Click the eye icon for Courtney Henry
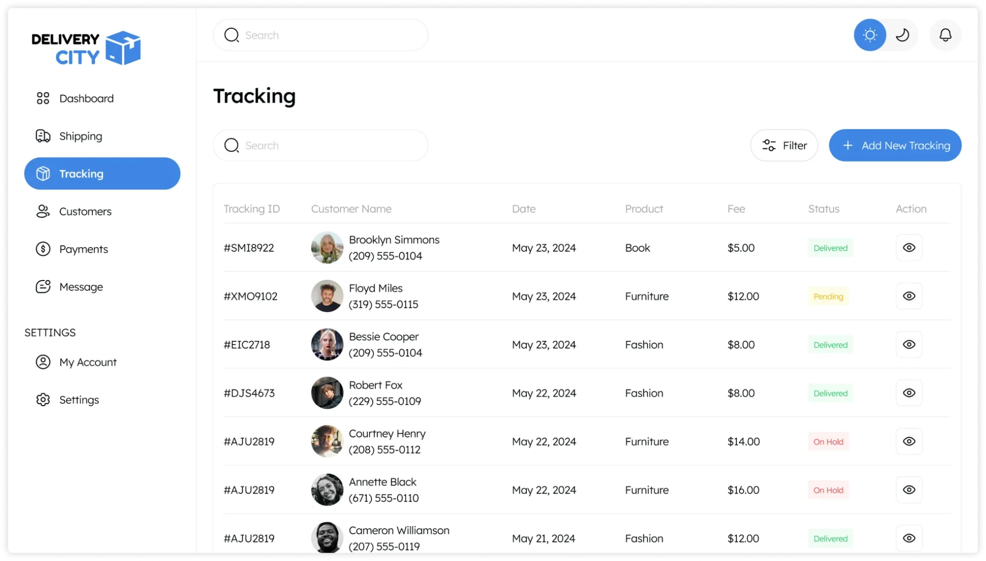 click(908, 442)
